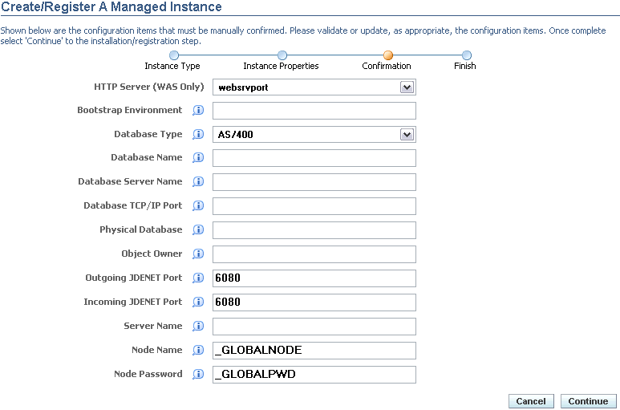Click the Physical Database input box
Screen dimensions: 620x410
[x=314, y=230]
